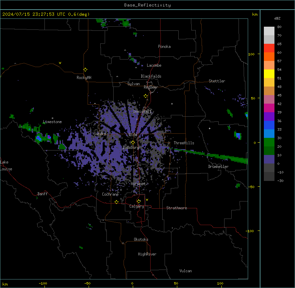Click the green 30 dBZ legend swatch
This screenshot has width=295, height=288.
pyautogui.click(x=269, y=142)
